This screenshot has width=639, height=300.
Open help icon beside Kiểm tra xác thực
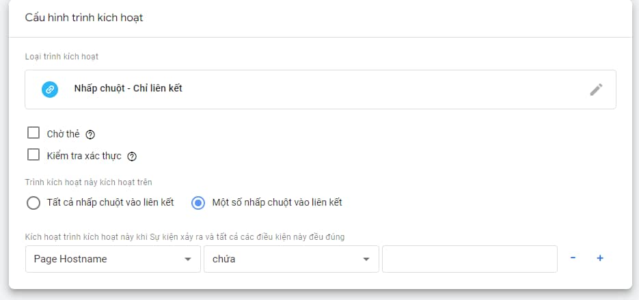[132, 156]
